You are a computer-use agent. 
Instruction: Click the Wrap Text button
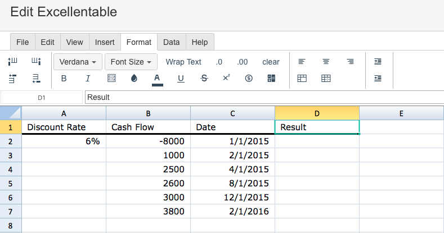pos(183,62)
